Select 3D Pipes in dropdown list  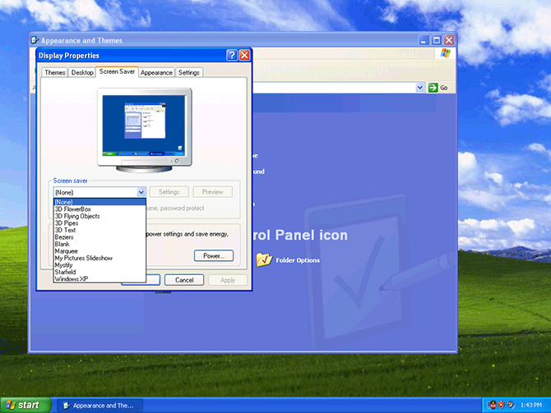tap(100, 223)
